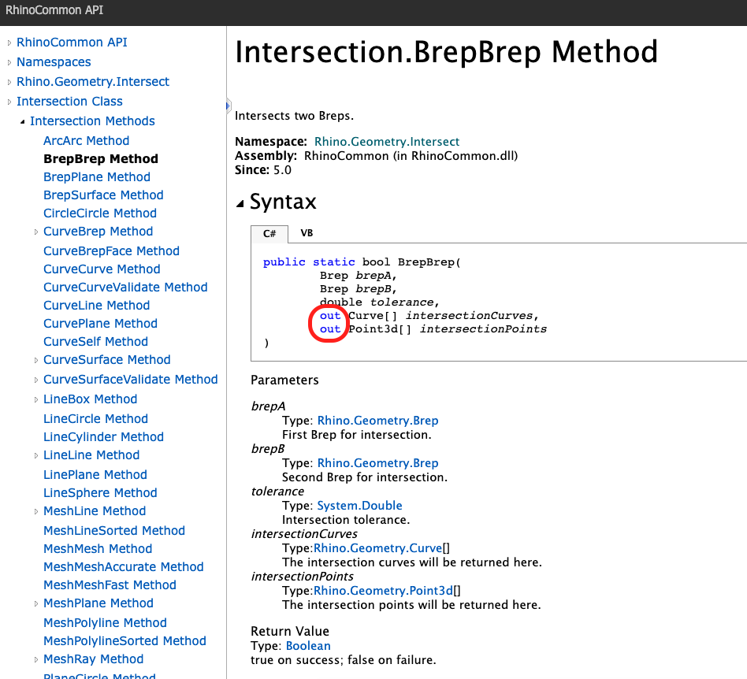The image size is (747, 679).
Task: Open the Intersection Class sidebar link
Action: tap(69, 102)
